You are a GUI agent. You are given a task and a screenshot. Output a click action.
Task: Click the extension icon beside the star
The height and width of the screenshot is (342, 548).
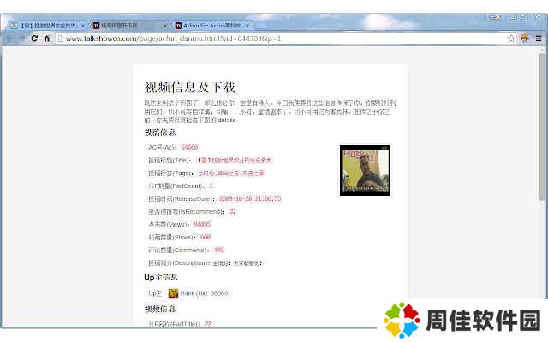524,38
